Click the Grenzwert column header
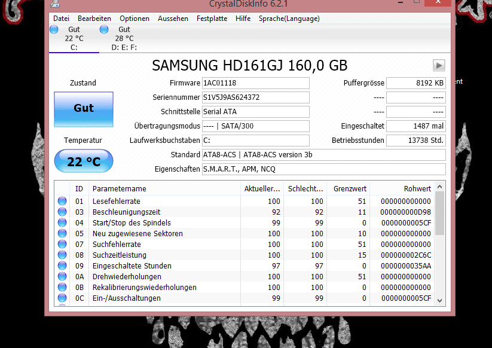 [x=349, y=188]
